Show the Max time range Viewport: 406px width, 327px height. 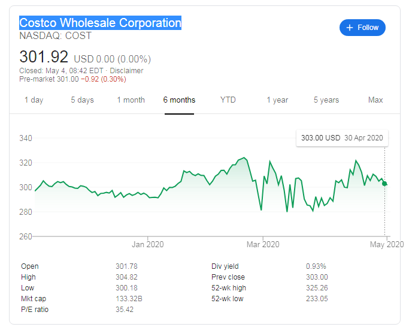375,100
